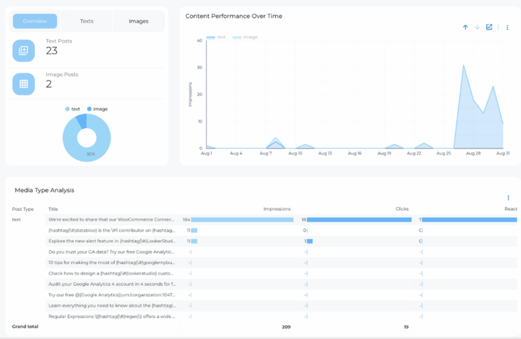The height and width of the screenshot is (339, 521).
Task: Click the Grand total impressions 209
Action: (286, 327)
